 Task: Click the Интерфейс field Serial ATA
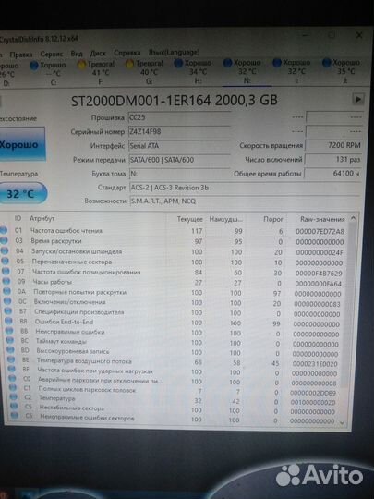[179, 146]
